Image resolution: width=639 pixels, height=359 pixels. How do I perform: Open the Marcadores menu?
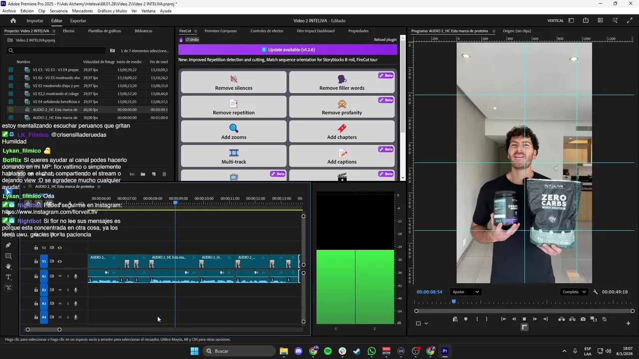click(82, 11)
